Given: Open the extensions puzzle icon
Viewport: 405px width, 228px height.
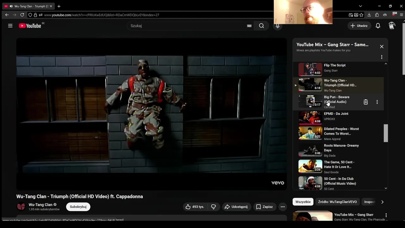Looking at the screenshot, I should 377,15.
